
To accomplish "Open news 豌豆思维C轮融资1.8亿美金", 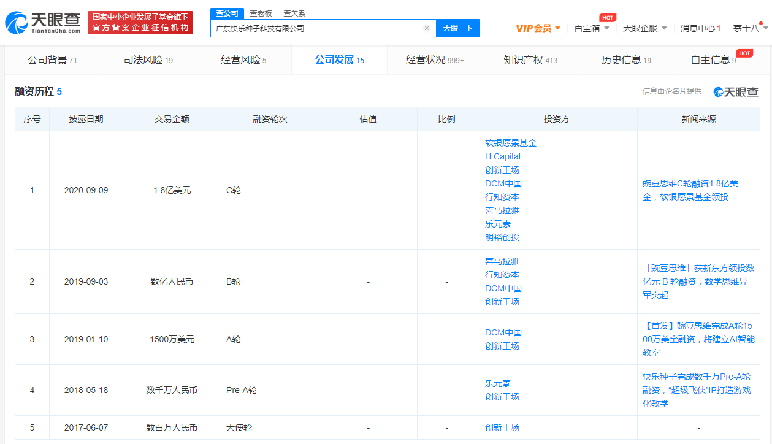I will coord(690,190).
